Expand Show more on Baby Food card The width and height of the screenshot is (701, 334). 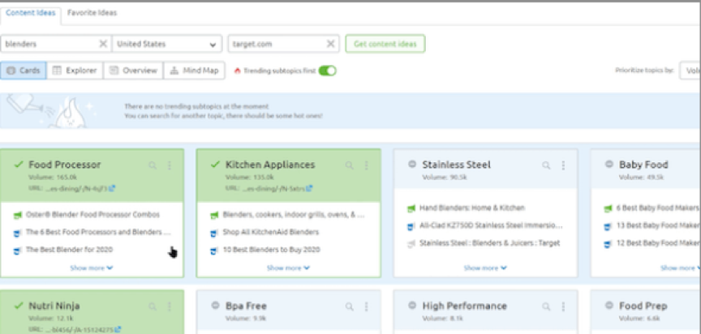[x=681, y=268]
